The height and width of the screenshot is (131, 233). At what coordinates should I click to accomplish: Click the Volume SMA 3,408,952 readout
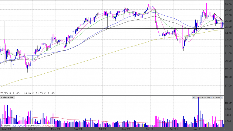(x=40, y=125)
